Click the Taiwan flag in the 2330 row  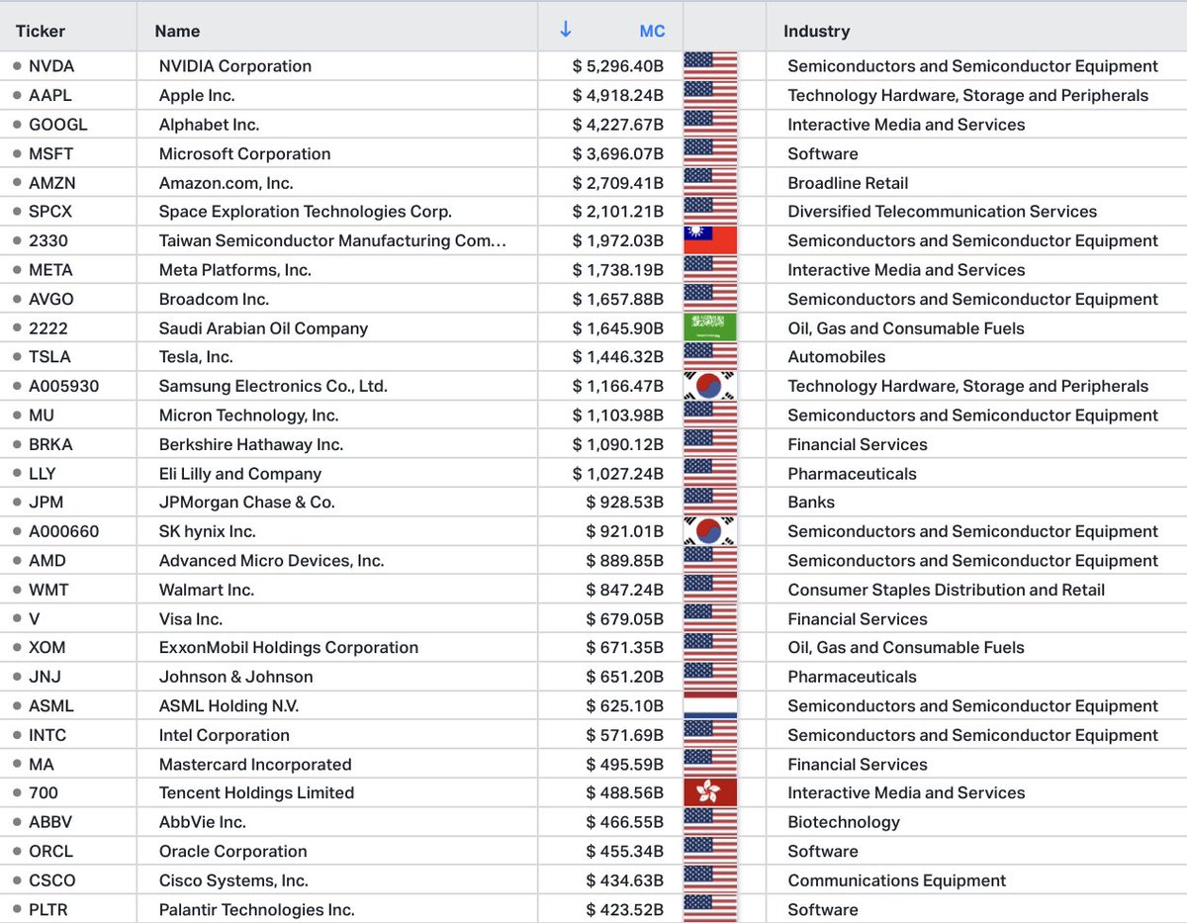pos(710,240)
